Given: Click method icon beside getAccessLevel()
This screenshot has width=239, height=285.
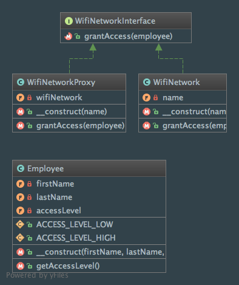Looking at the screenshot, I should tap(20, 266).
